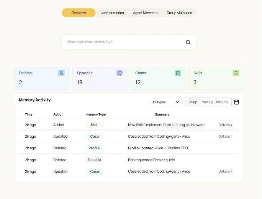Click the search magnifier icon
262x199 pixels.
click(x=188, y=42)
